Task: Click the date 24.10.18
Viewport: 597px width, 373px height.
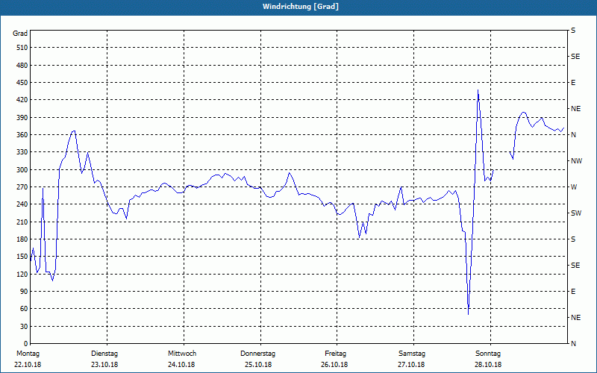Action: click(x=181, y=365)
